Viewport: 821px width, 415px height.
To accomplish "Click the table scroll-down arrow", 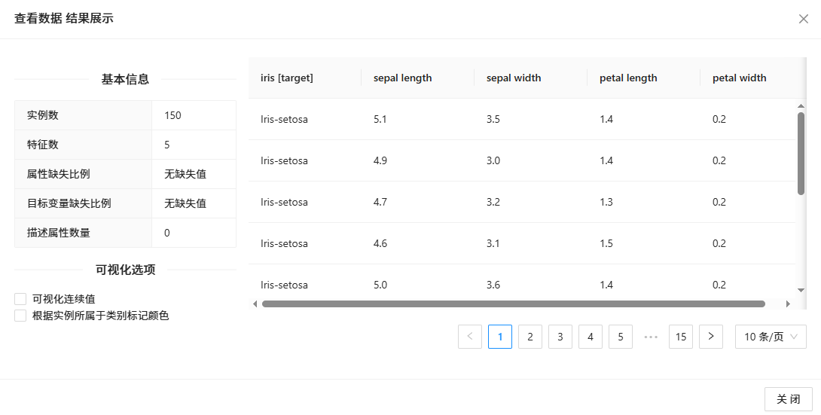I will tap(801, 290).
